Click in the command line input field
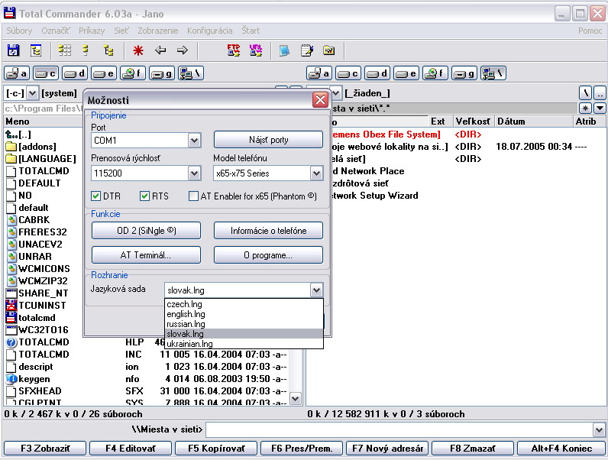Screen dimensions: 608x460 pos(399,429)
